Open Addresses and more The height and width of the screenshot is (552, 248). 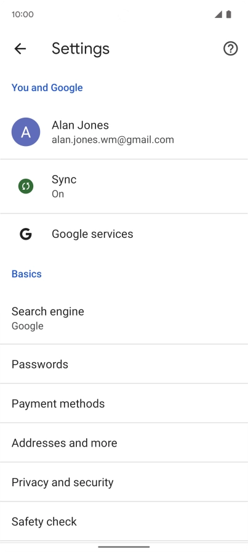pos(124,443)
